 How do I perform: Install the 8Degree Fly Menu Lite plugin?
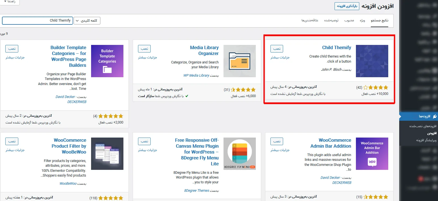[145, 141]
